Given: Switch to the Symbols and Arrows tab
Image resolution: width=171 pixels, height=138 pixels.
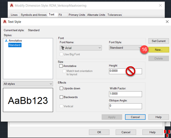Looking at the screenshot, I should coord(33,15).
